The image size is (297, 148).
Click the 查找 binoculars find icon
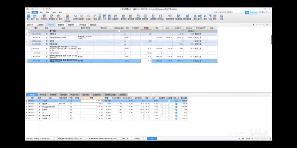tap(205, 17)
